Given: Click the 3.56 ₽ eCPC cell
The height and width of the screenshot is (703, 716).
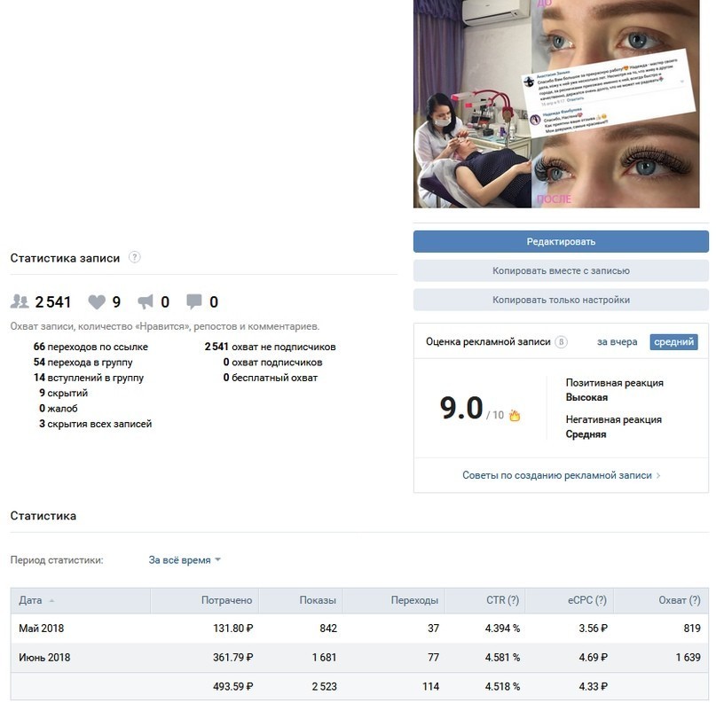Looking at the screenshot, I should point(594,629).
